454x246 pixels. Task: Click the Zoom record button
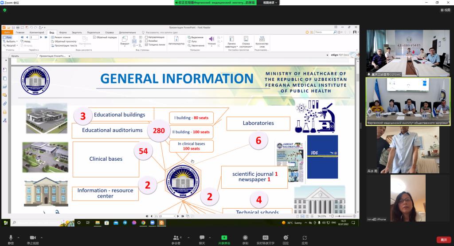tap(245, 239)
